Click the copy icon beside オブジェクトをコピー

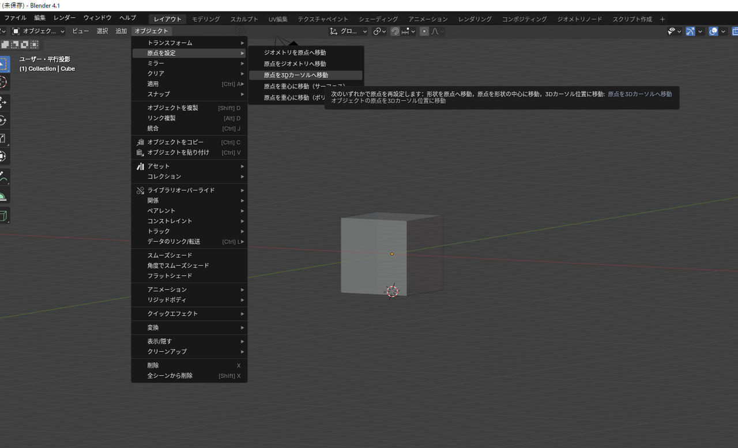click(140, 142)
